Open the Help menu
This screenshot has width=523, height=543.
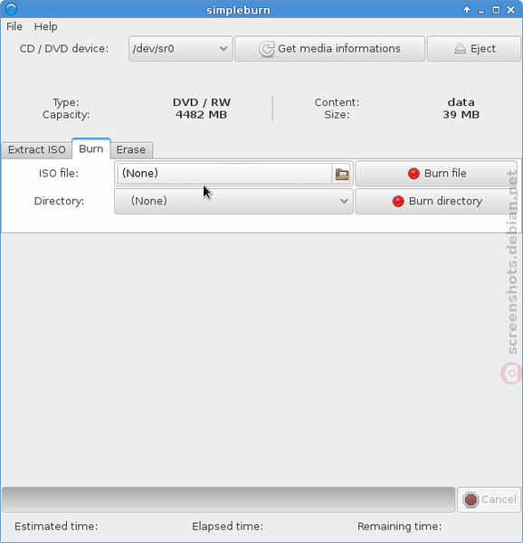click(45, 26)
